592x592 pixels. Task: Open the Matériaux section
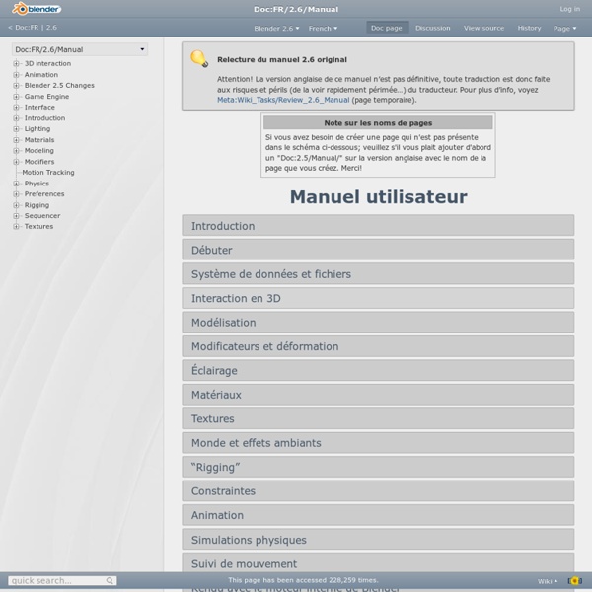point(378,395)
